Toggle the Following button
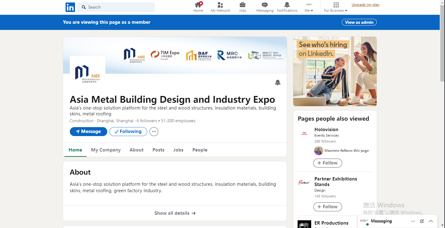Screen dimensions: 445x228 click(128, 131)
